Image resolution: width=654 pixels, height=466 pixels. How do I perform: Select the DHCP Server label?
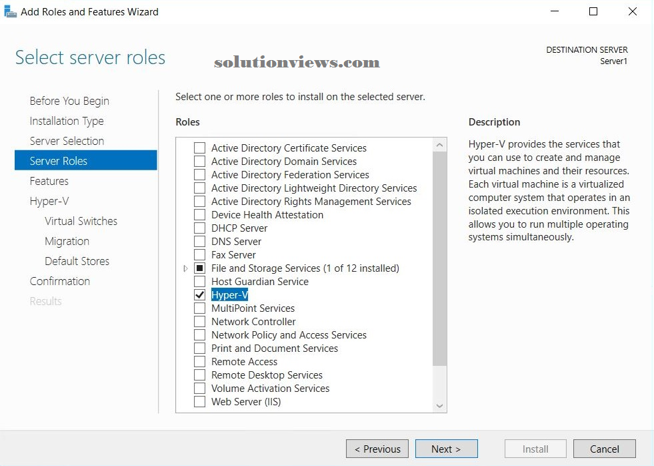click(239, 228)
